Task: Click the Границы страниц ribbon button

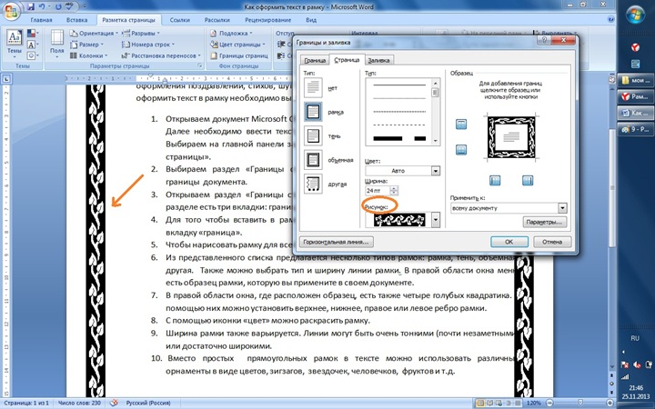Action: click(x=239, y=55)
